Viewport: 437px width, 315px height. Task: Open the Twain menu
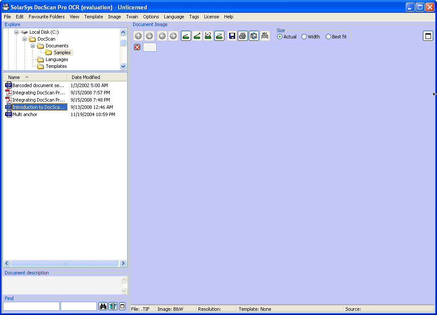[132, 17]
